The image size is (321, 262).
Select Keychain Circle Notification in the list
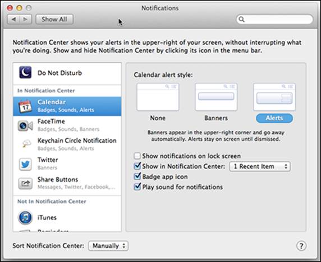click(67, 144)
